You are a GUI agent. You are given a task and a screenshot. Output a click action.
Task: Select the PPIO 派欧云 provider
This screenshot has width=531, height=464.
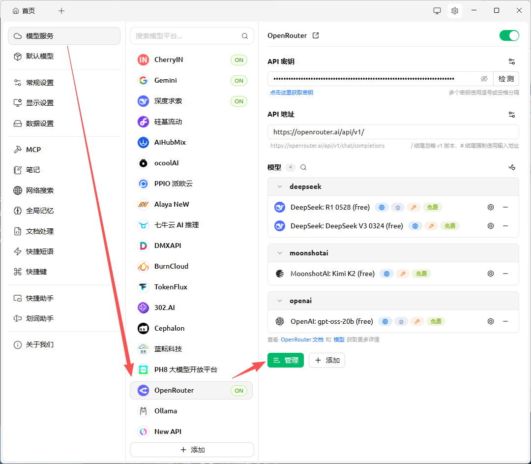(x=191, y=184)
